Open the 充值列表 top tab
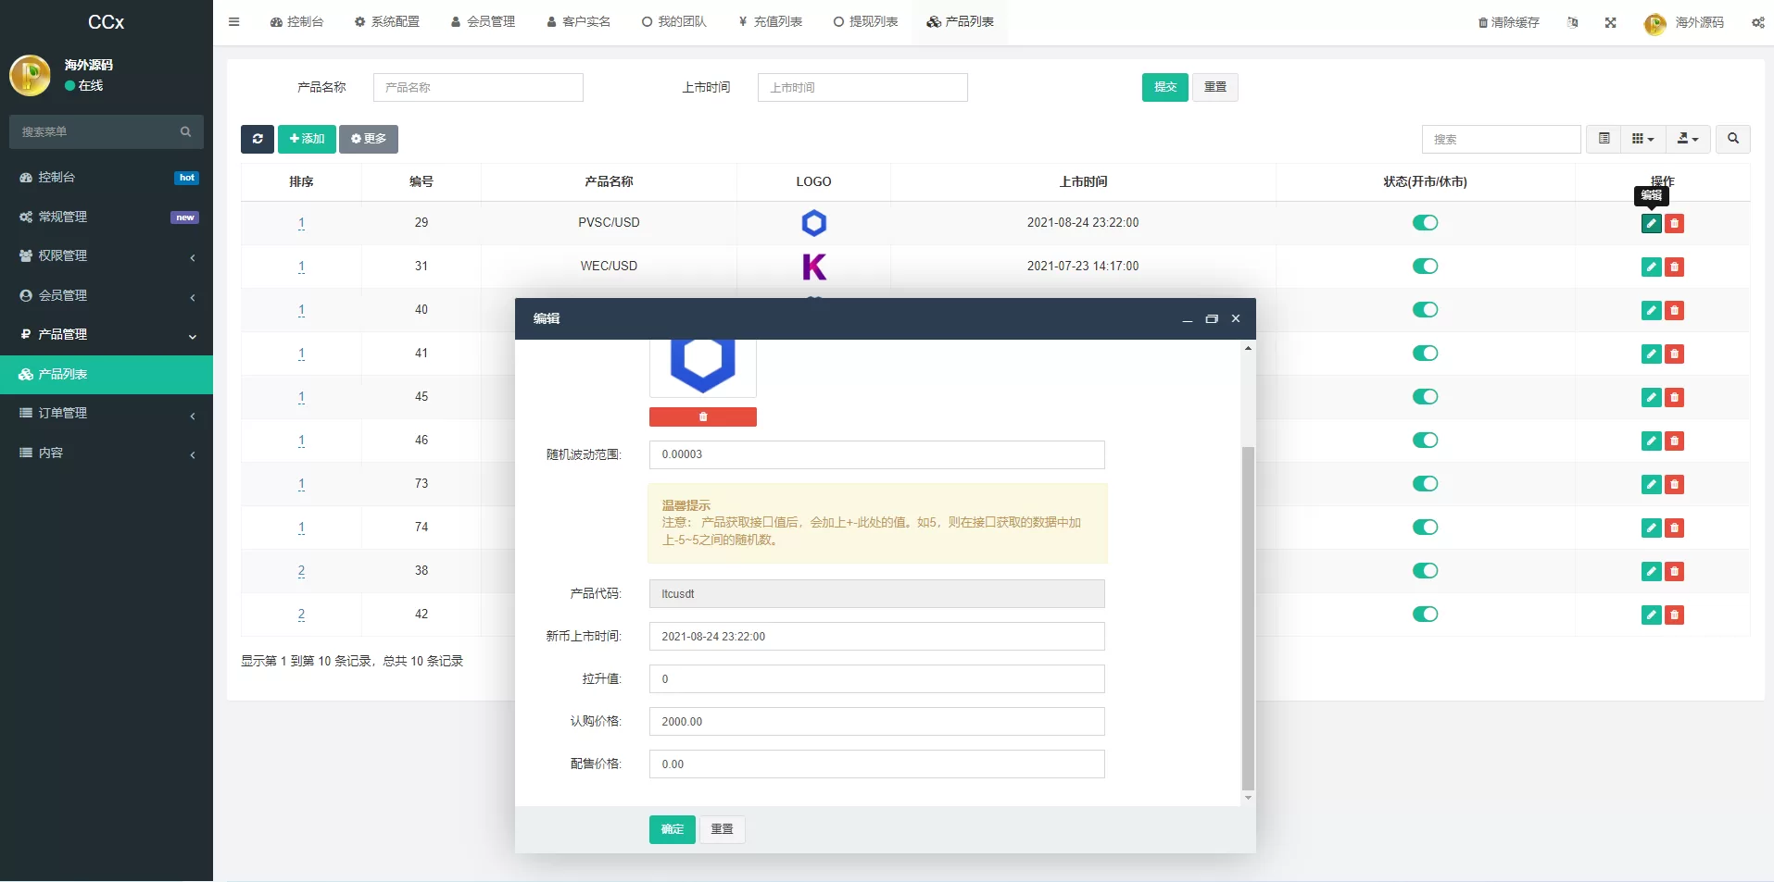 (770, 22)
